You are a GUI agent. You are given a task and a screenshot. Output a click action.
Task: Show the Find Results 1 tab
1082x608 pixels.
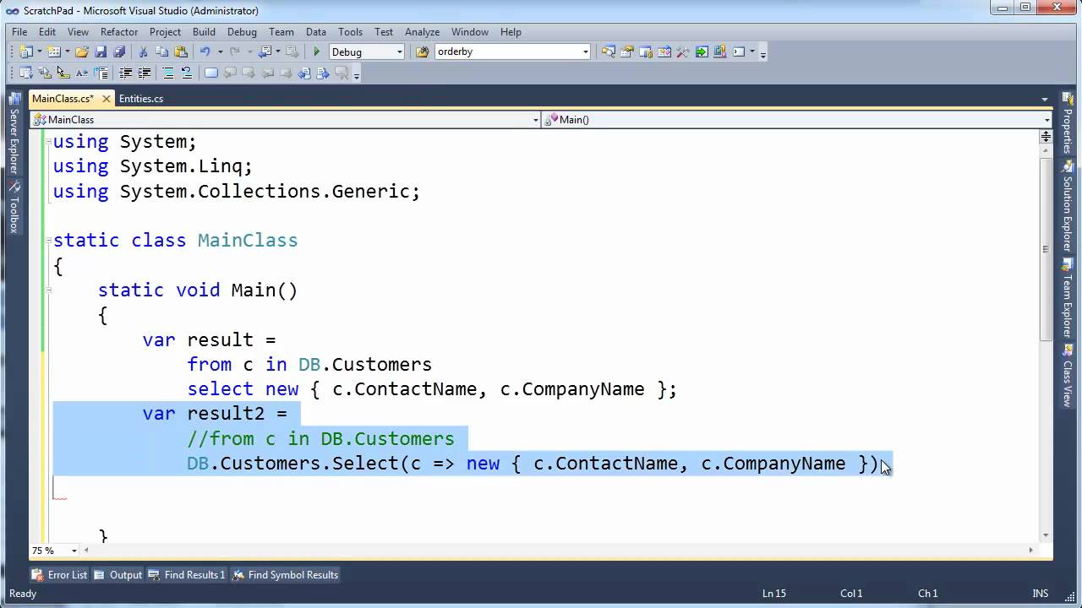click(187, 574)
